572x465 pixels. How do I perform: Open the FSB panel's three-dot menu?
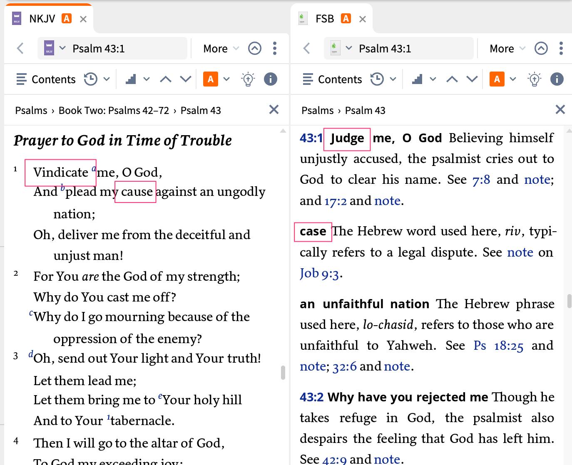tap(561, 49)
